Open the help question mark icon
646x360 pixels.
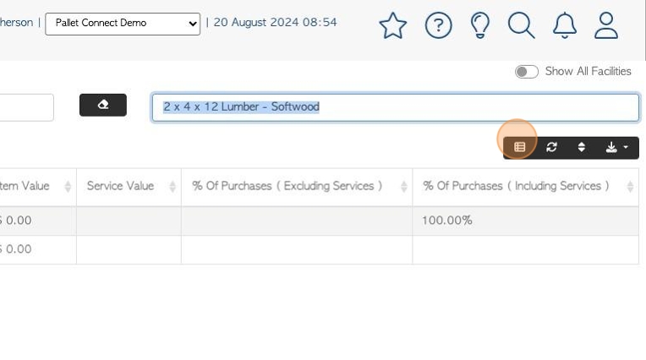pyautogui.click(x=438, y=25)
